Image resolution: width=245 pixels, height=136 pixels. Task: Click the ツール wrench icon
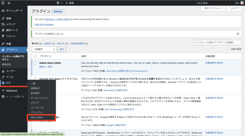pyautogui.click(x=3, y=77)
